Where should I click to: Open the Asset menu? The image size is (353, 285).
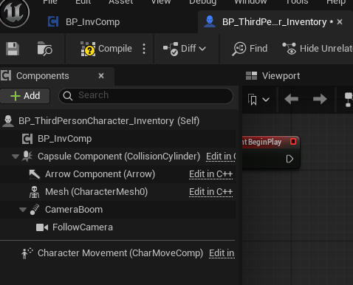(121, 2)
